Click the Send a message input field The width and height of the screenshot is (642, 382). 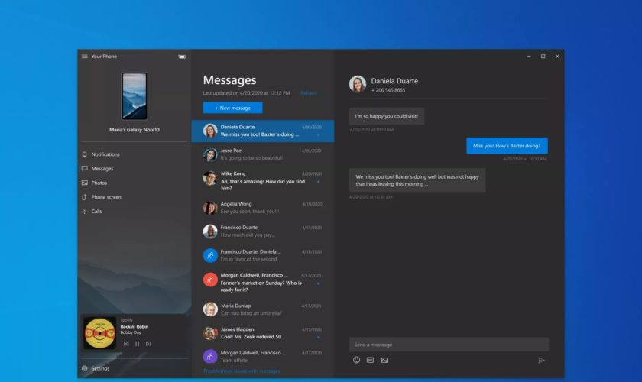(x=449, y=345)
